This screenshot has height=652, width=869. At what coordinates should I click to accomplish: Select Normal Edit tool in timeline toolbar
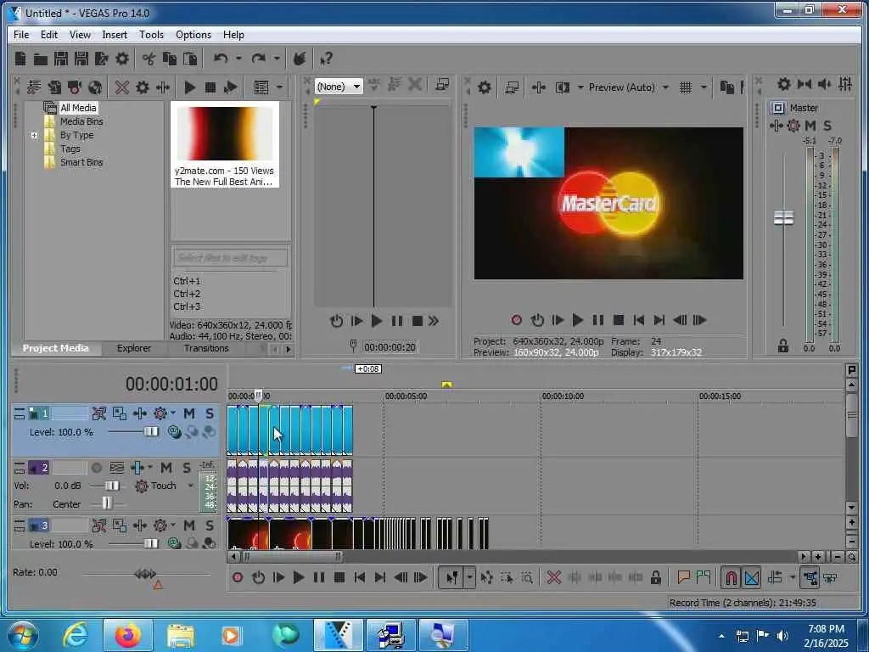(451, 577)
